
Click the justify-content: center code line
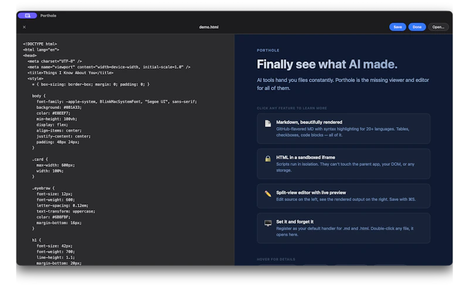63,136
